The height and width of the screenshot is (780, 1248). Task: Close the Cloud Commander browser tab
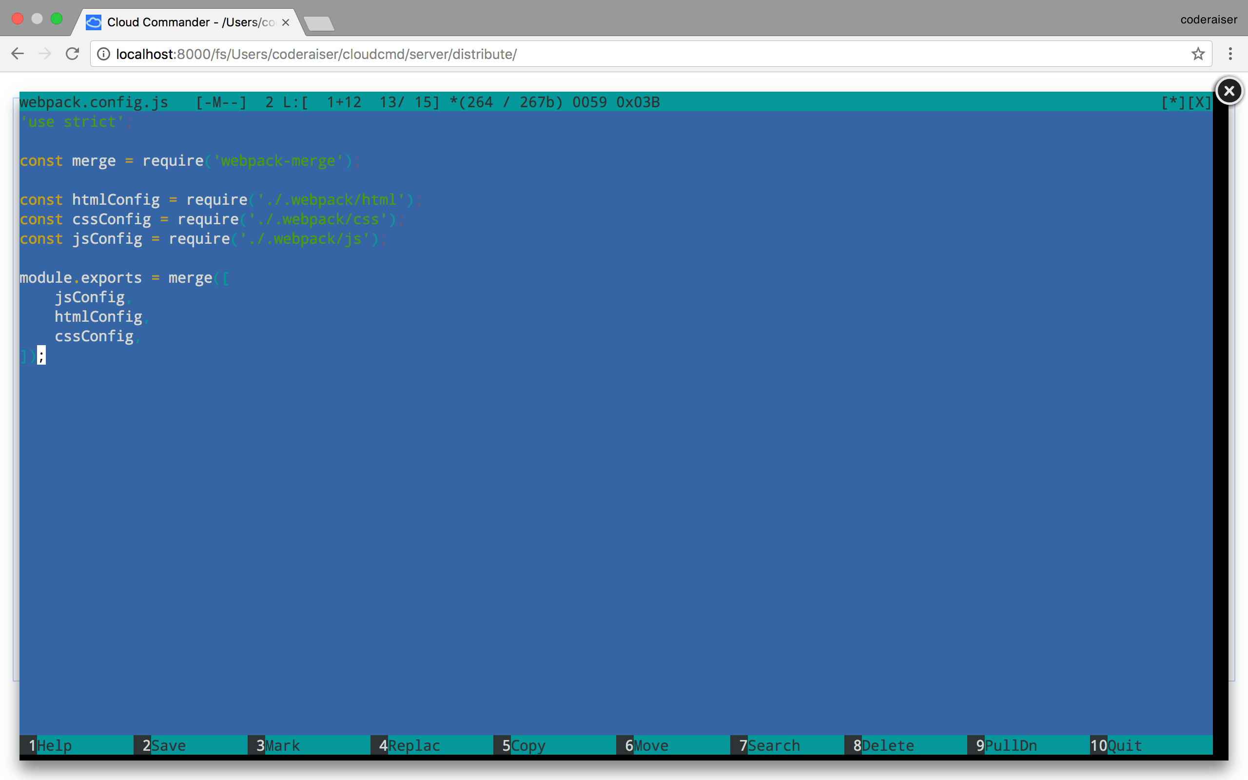(x=286, y=22)
